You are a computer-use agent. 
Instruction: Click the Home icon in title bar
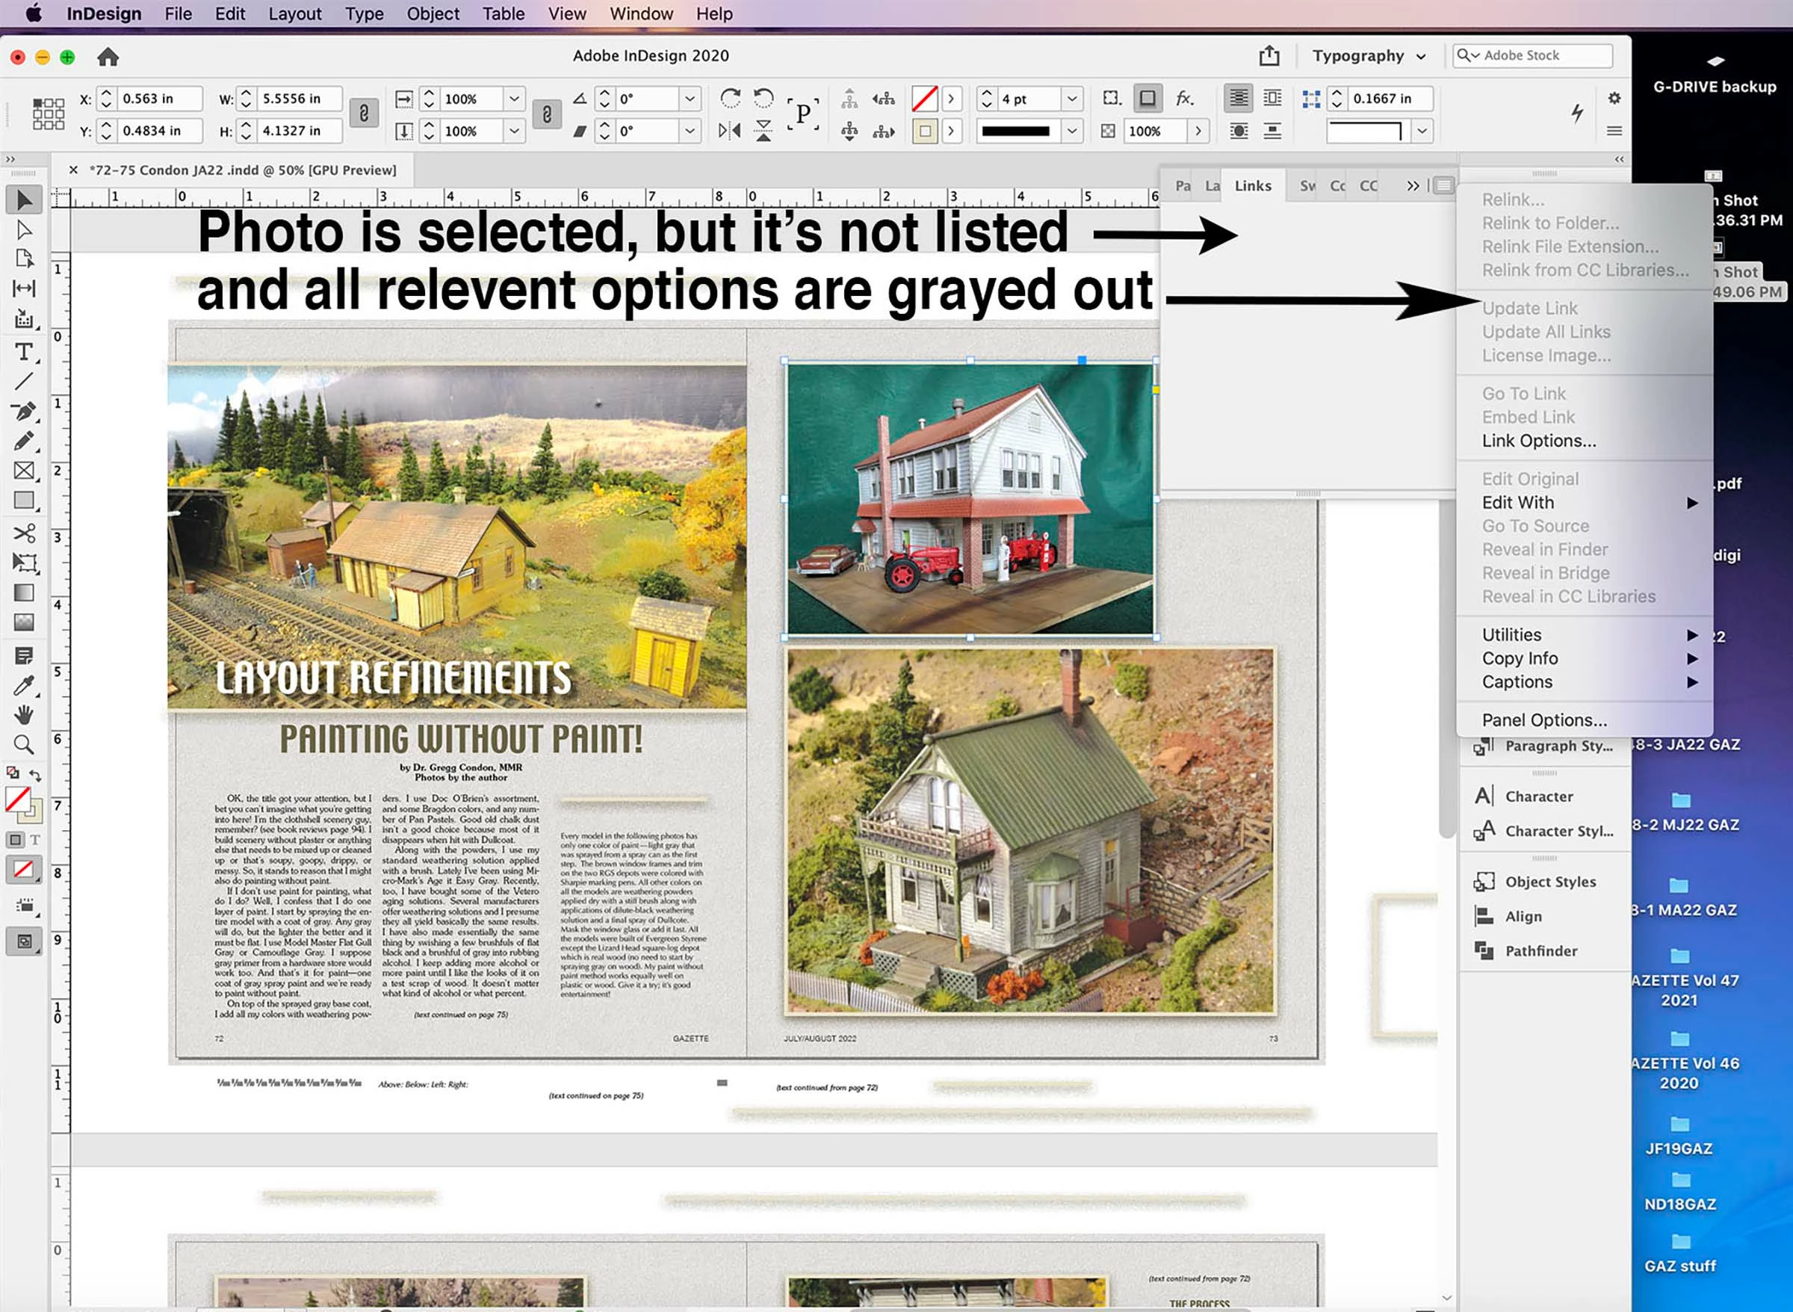pyautogui.click(x=108, y=56)
